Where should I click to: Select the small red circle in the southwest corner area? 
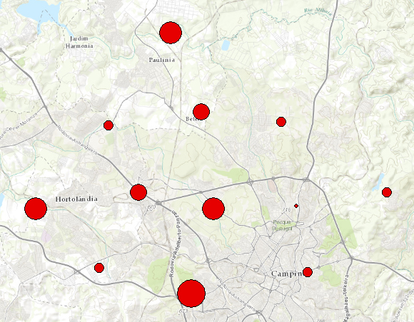click(x=99, y=268)
